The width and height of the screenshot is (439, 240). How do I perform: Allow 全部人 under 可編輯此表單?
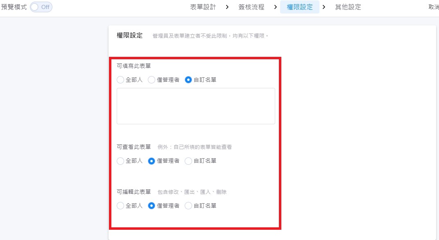tap(120, 206)
